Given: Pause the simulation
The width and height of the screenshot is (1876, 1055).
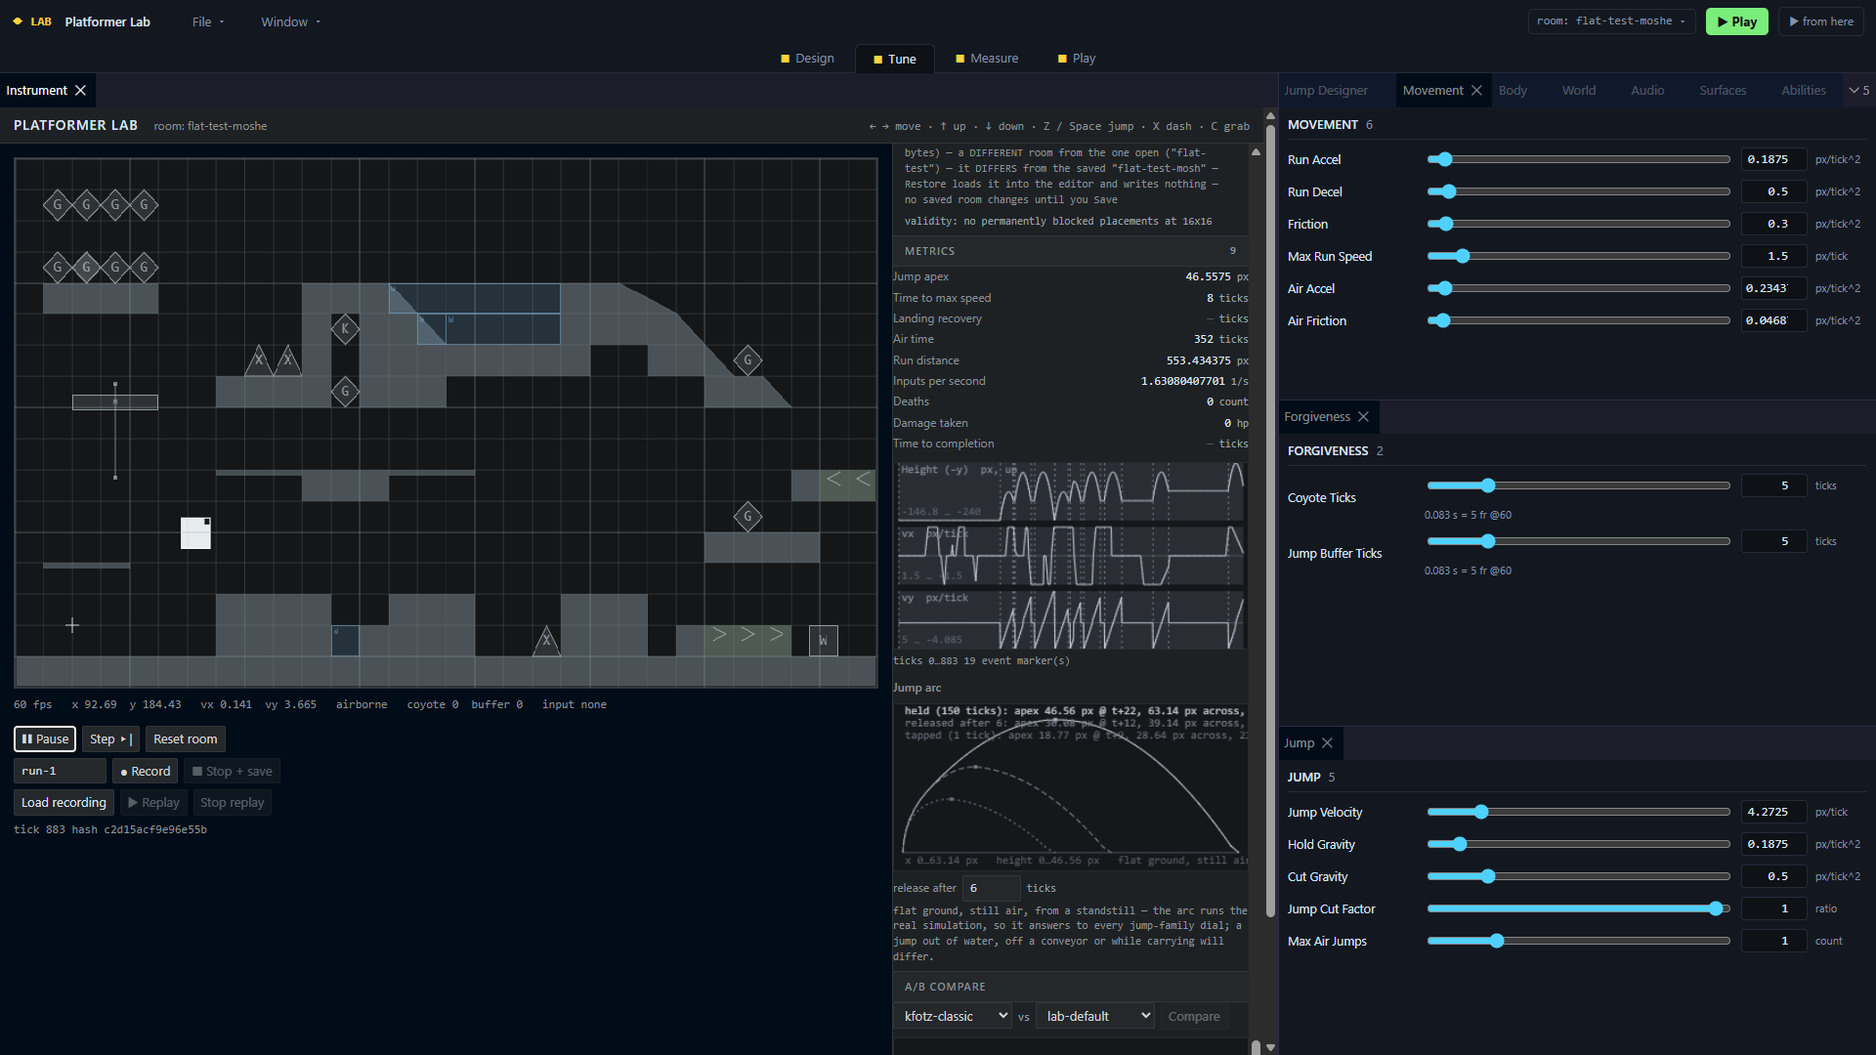Looking at the screenshot, I should pyautogui.click(x=45, y=739).
